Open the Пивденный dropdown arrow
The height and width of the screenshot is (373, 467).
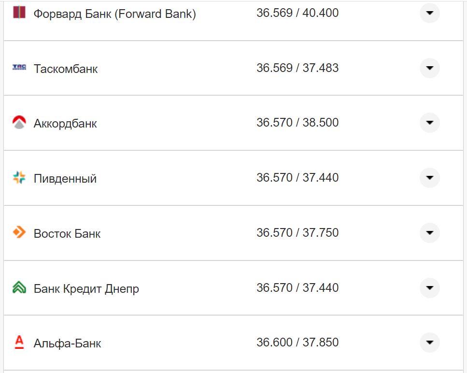pyautogui.click(x=429, y=178)
